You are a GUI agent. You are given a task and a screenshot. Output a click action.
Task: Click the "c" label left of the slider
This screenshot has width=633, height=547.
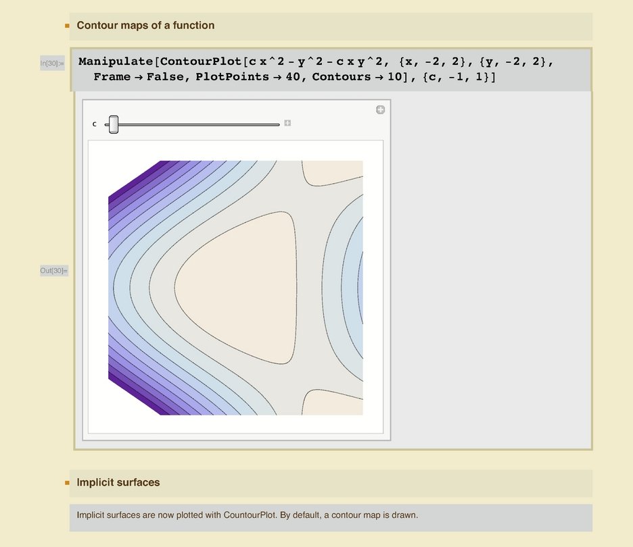[95, 124]
